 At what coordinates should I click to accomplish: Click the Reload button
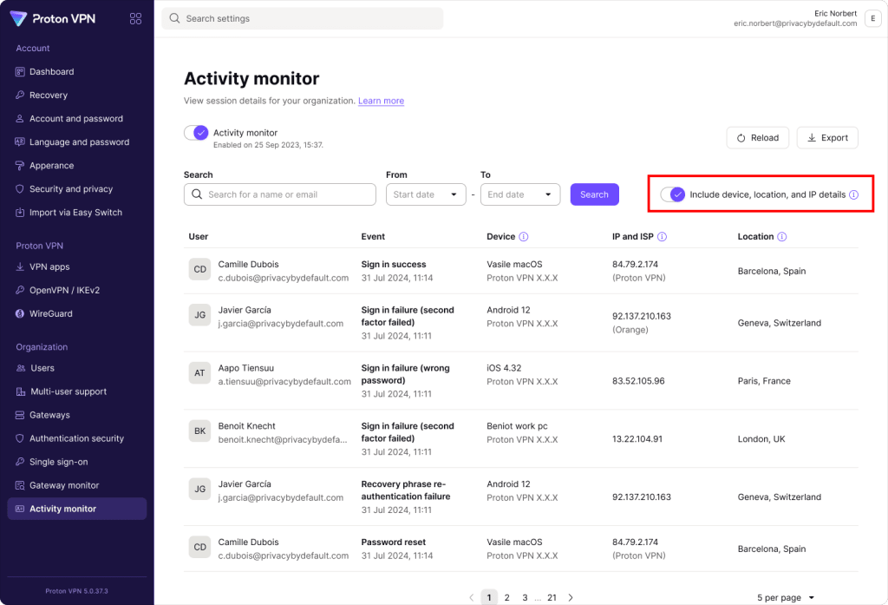(757, 138)
